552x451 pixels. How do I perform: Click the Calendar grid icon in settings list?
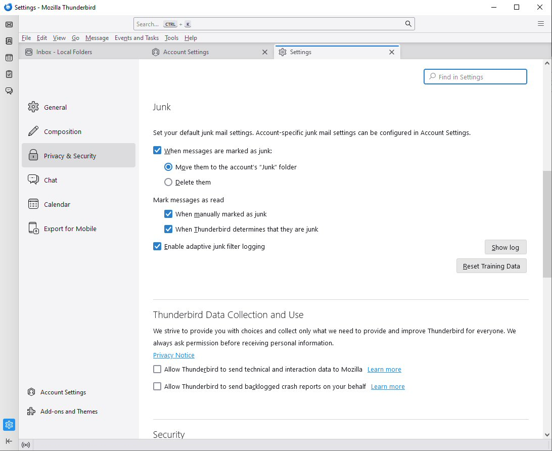[33, 204]
